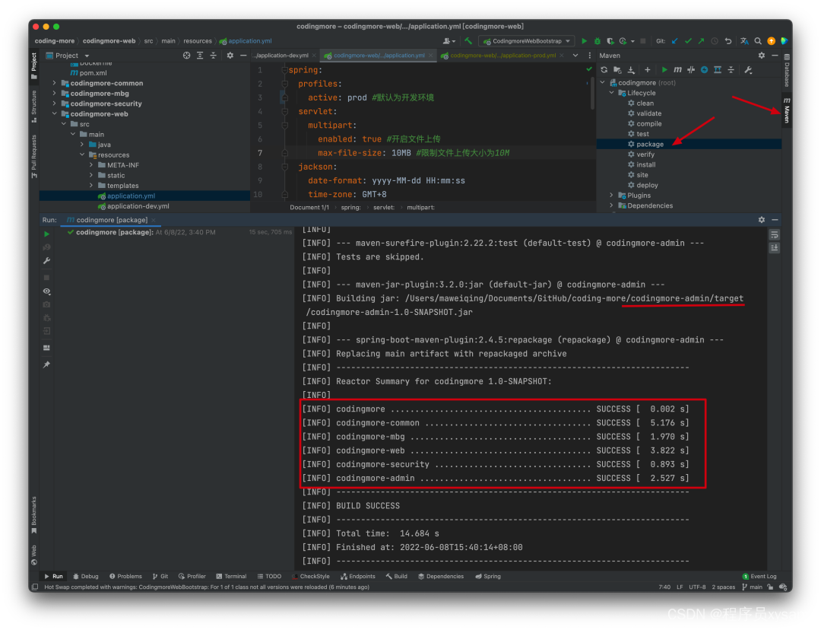Image resolution: width=821 pixels, height=630 pixels.
Task: Collapse all in Maven toolbar
Action: point(731,70)
